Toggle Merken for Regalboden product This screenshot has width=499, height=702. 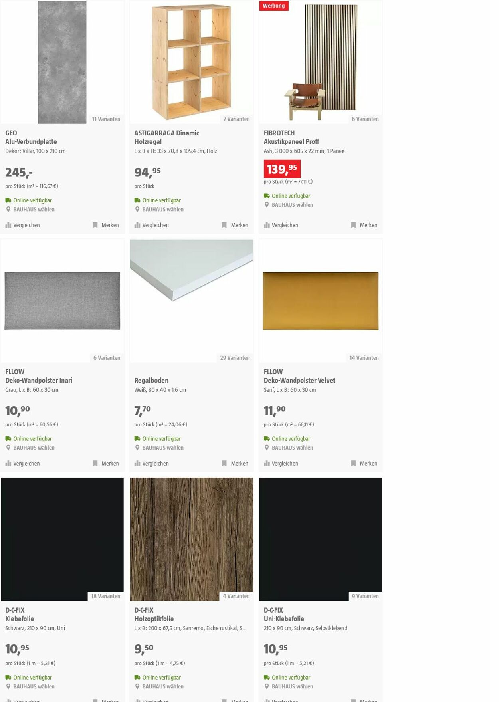point(235,464)
